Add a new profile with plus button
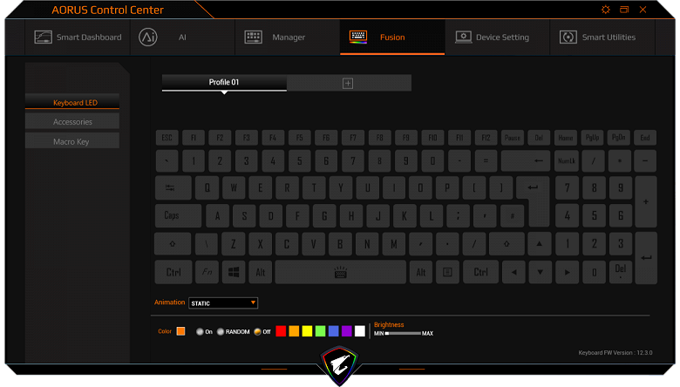The width and height of the screenshot is (680, 387). coord(348,83)
